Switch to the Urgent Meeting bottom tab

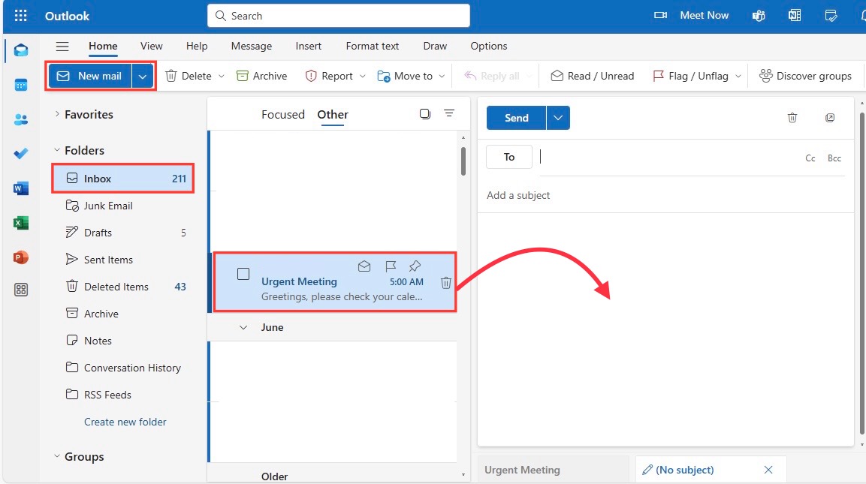(x=553, y=470)
